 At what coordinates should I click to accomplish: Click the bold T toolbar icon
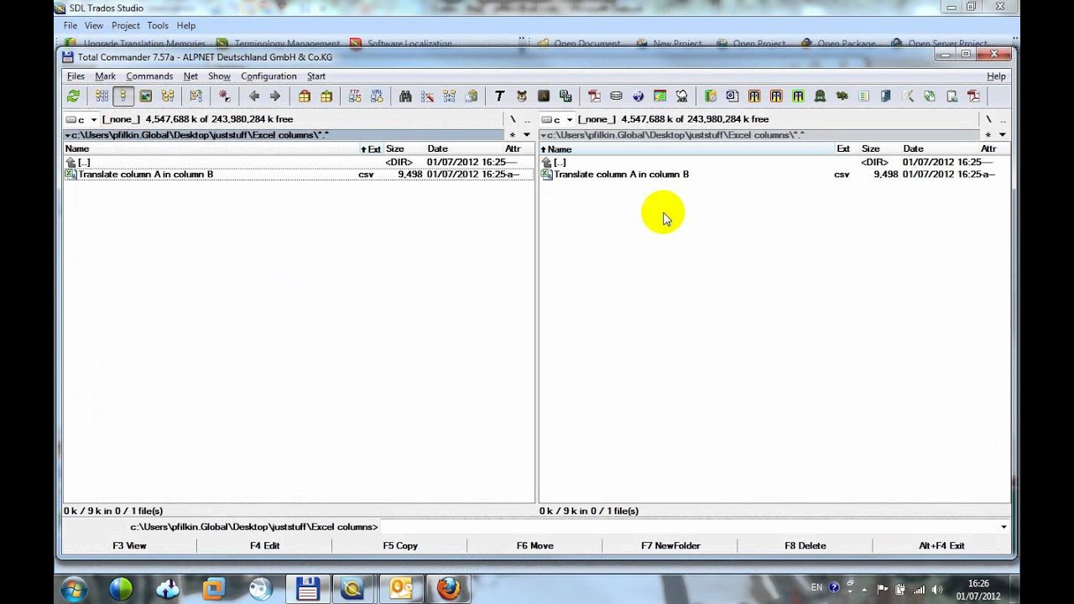point(499,96)
